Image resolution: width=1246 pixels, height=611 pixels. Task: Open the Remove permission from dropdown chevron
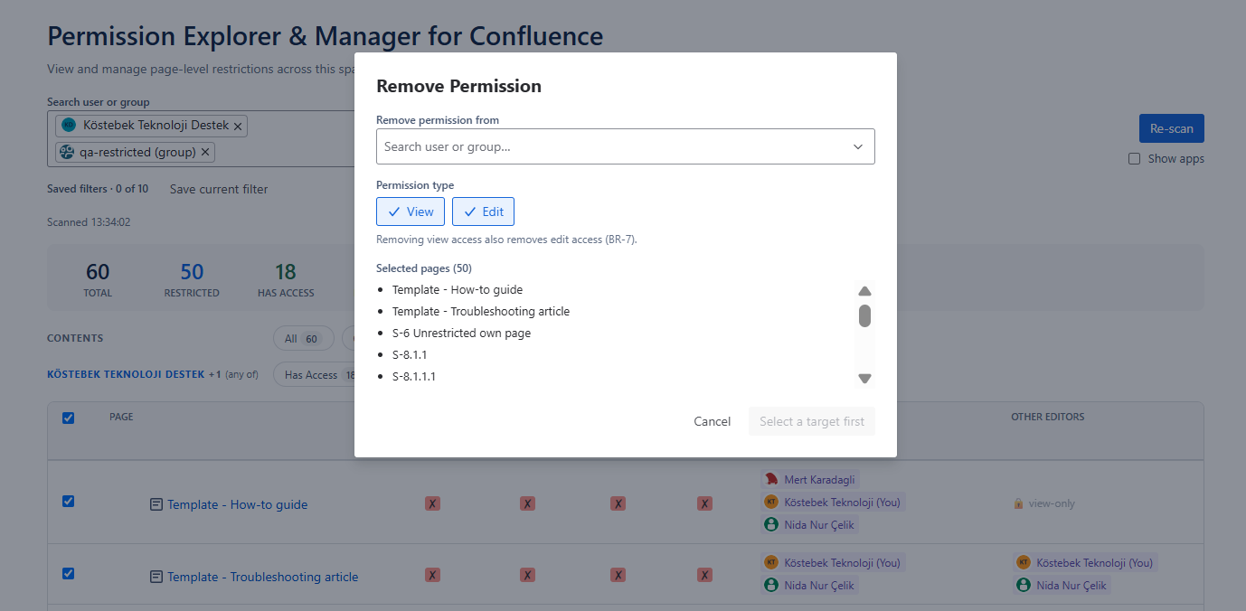pos(858,146)
